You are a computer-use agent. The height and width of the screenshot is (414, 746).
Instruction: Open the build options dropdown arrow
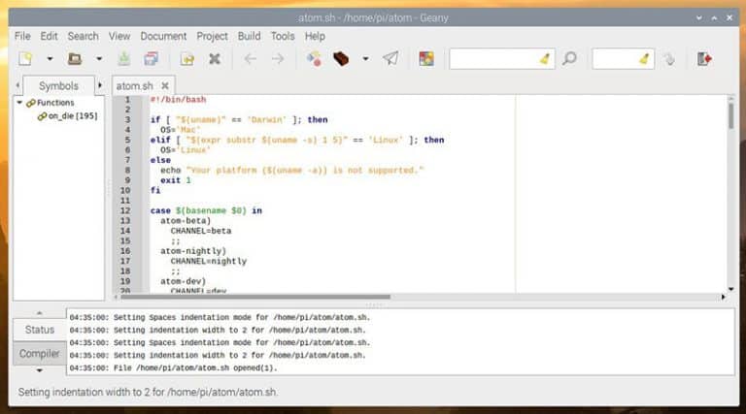tap(365, 59)
